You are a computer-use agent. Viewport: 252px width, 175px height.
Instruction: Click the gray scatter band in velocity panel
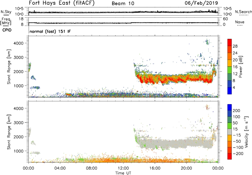(175, 144)
